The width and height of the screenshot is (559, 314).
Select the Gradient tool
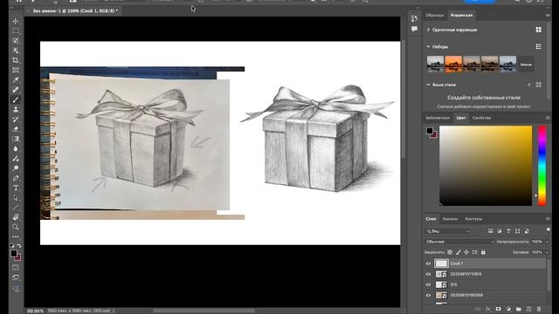click(16, 139)
